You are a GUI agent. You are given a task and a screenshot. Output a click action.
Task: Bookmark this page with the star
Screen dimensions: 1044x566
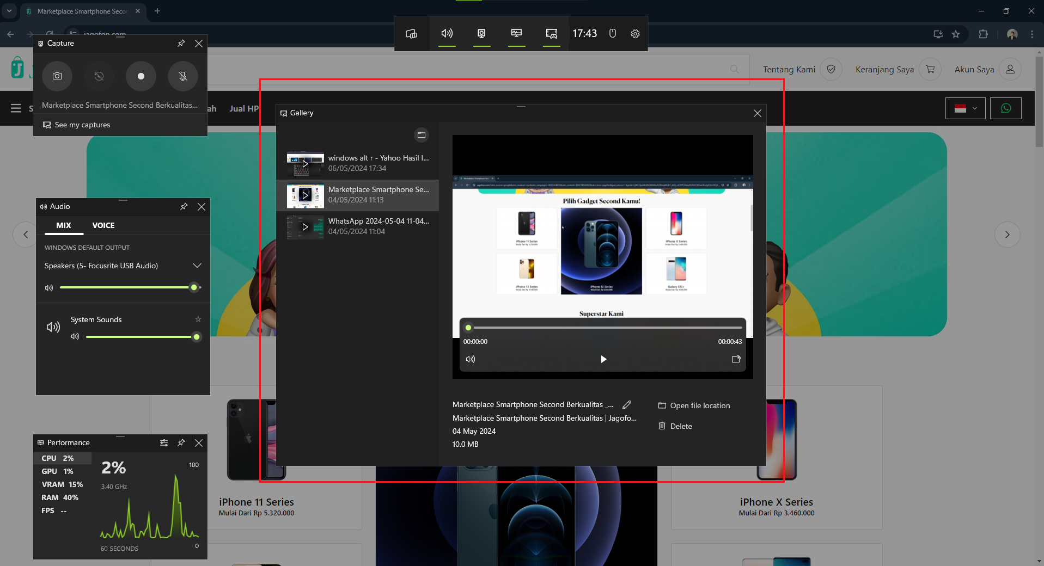pyautogui.click(x=956, y=34)
